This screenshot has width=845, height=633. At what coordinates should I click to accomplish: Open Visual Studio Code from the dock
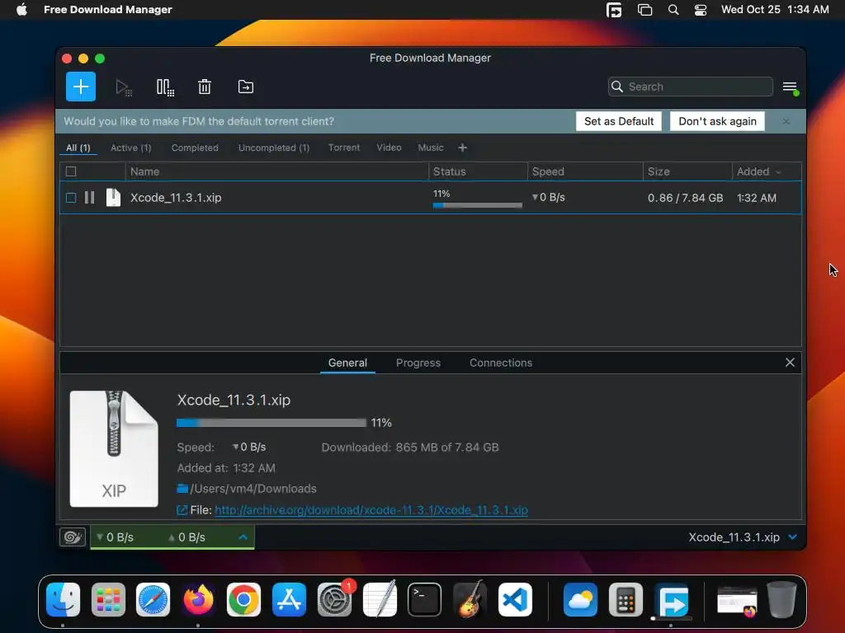coord(515,600)
